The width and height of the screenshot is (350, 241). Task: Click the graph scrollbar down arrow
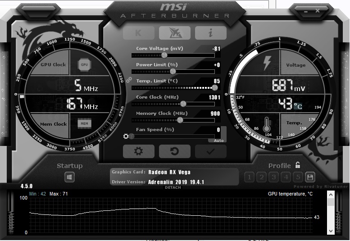point(331,231)
